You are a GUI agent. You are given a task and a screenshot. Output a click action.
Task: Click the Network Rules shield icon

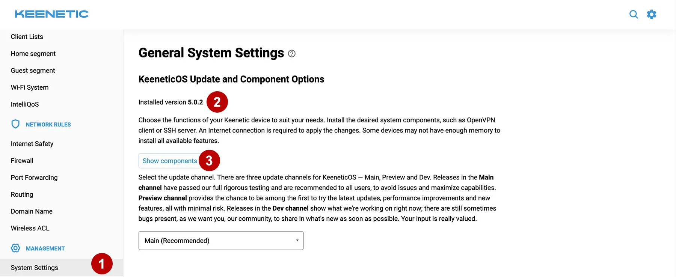click(15, 124)
